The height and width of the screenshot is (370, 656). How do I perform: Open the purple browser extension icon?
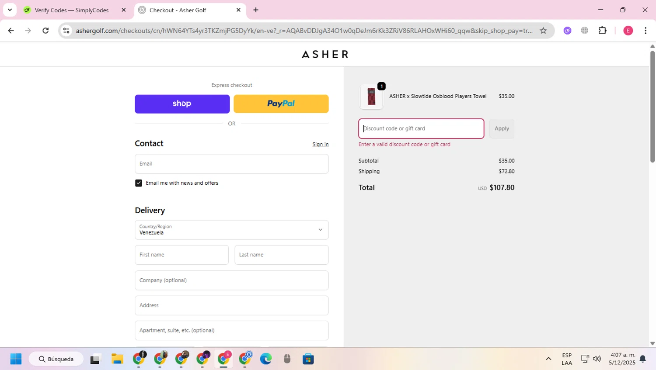tap(567, 31)
